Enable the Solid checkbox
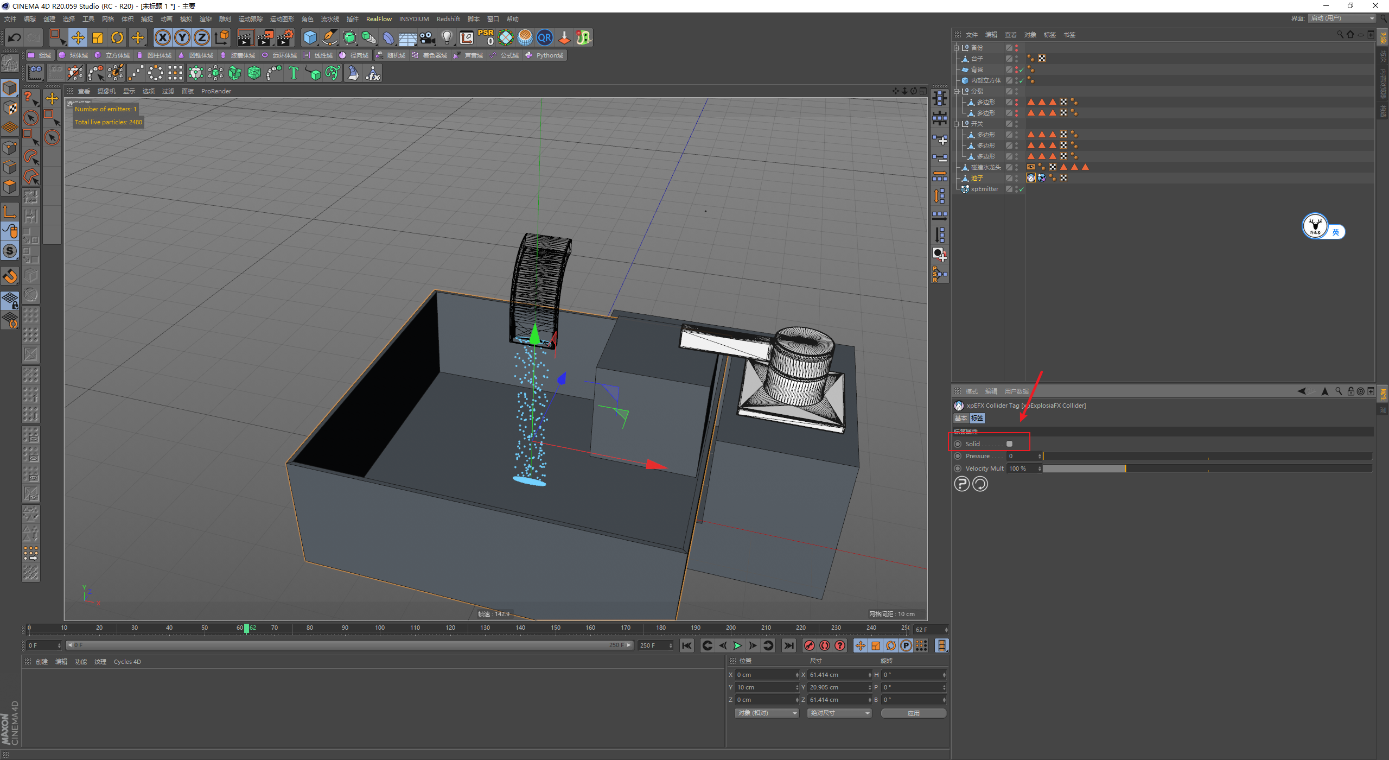Viewport: 1389px width, 760px height. (x=1009, y=444)
